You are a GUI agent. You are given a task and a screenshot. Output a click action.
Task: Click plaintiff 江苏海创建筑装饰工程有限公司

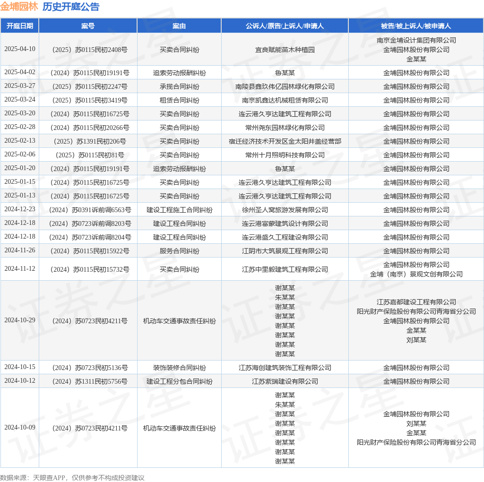tap(285, 368)
